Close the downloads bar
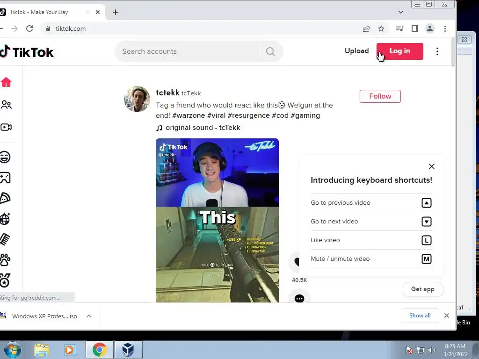This screenshot has height=359, width=479. tap(447, 316)
